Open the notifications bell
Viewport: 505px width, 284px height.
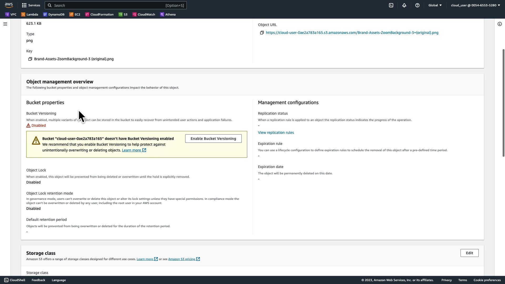click(x=404, y=5)
